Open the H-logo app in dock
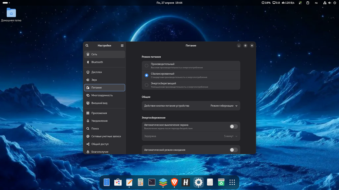 186,182
